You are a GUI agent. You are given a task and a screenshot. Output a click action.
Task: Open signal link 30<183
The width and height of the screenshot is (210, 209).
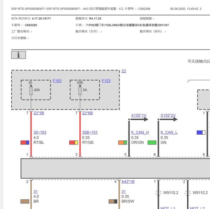(40, 132)
